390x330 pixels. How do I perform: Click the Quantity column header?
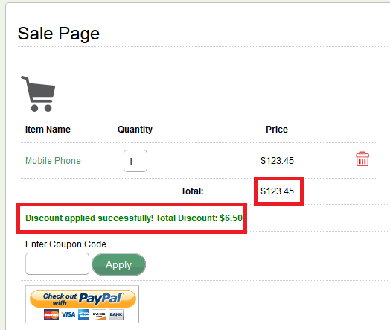pyautogui.click(x=135, y=130)
